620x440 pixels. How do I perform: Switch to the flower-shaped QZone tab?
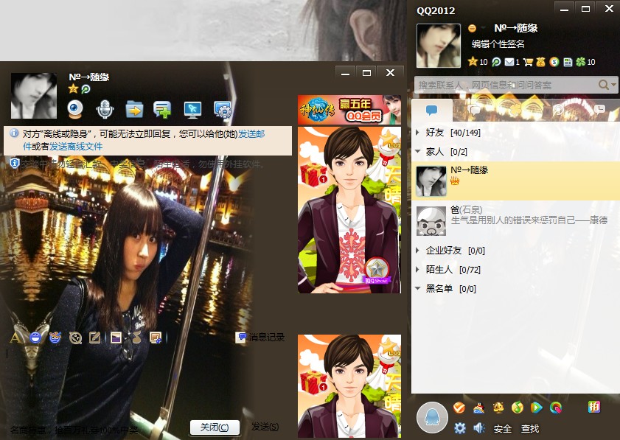515,110
